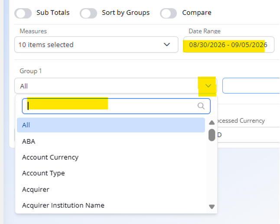Click the scroll up arrow
This screenshot has width=280, height=224.
pyautogui.click(x=212, y=122)
